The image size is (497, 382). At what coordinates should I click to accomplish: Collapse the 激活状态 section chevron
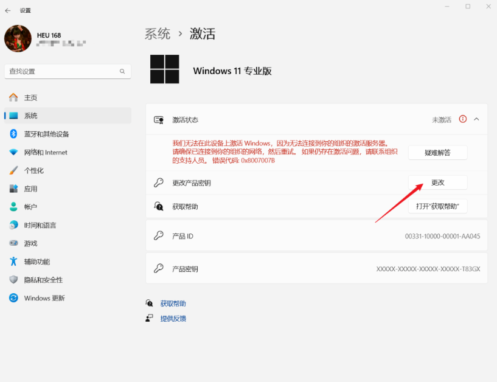478,119
